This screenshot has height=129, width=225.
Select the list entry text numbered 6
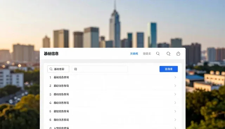[x=61, y=120]
